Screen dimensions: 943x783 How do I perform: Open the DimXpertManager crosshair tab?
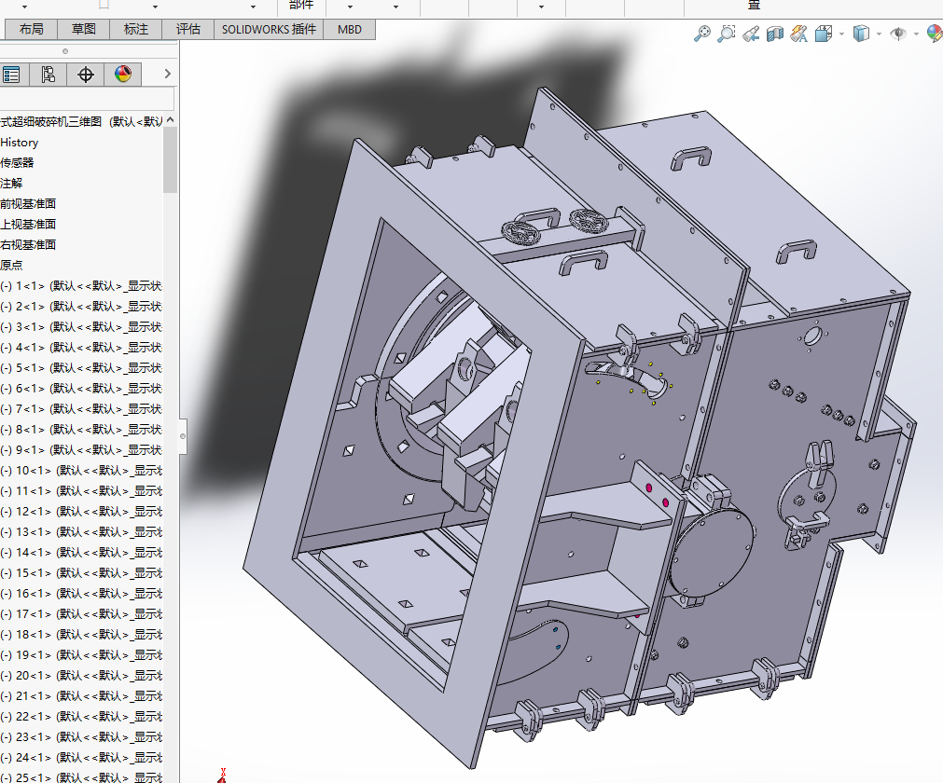tap(86, 75)
